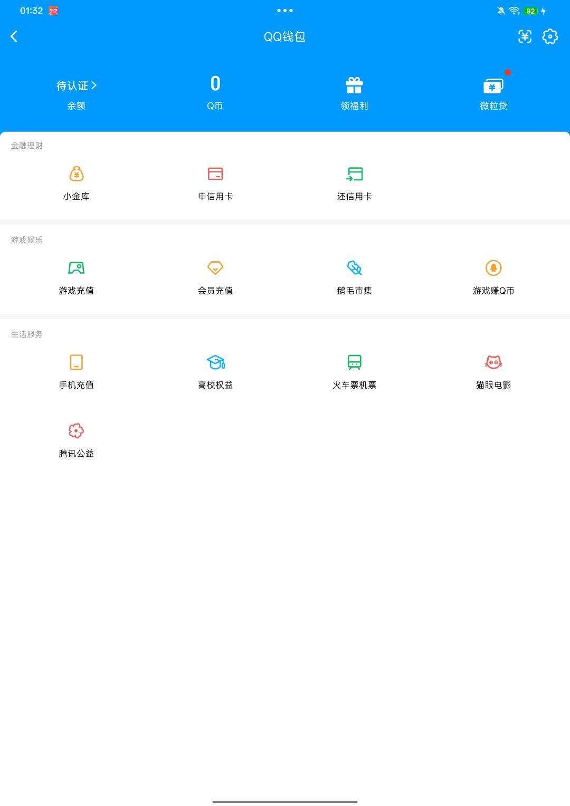570x806 pixels.
Task: Open 申信用卡 credit card icon
Action: [x=215, y=174]
